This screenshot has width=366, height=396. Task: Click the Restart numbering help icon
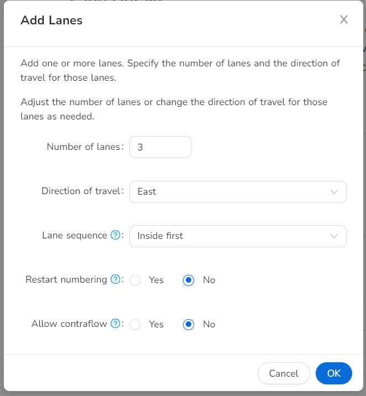pos(115,280)
